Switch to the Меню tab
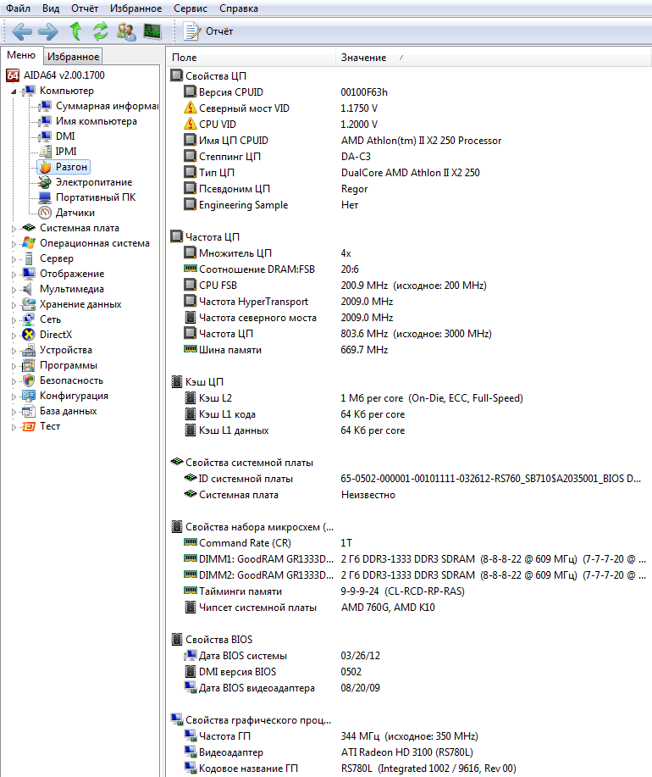Screen dimensions: 652x777 pyautogui.click(x=21, y=56)
